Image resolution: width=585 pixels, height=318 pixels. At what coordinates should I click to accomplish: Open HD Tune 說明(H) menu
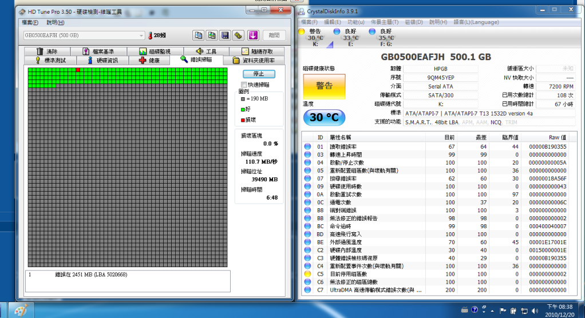55,22
